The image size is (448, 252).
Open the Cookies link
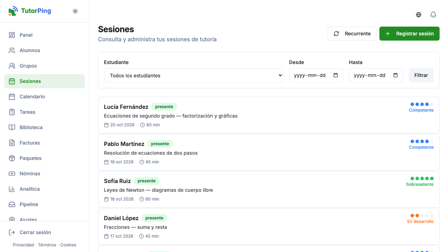click(x=68, y=245)
